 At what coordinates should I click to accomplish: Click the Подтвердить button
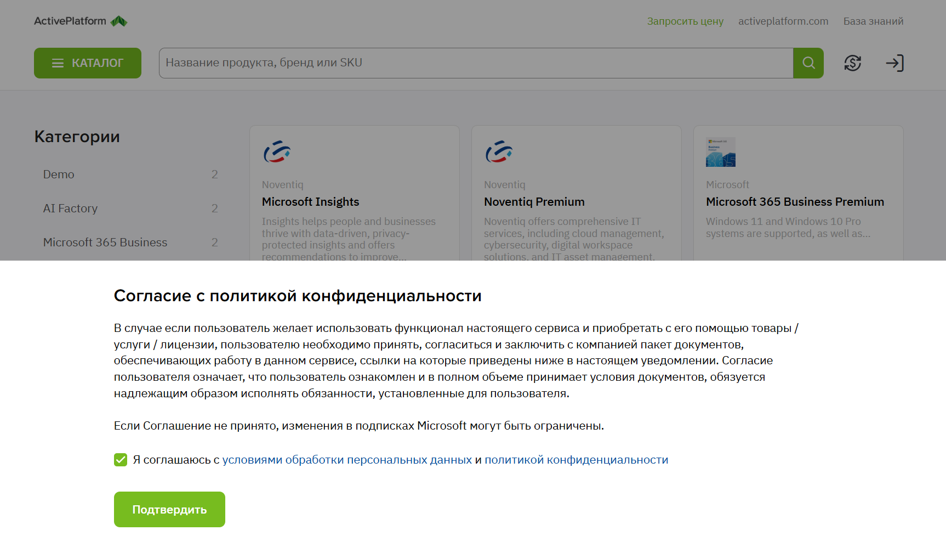pyautogui.click(x=169, y=510)
